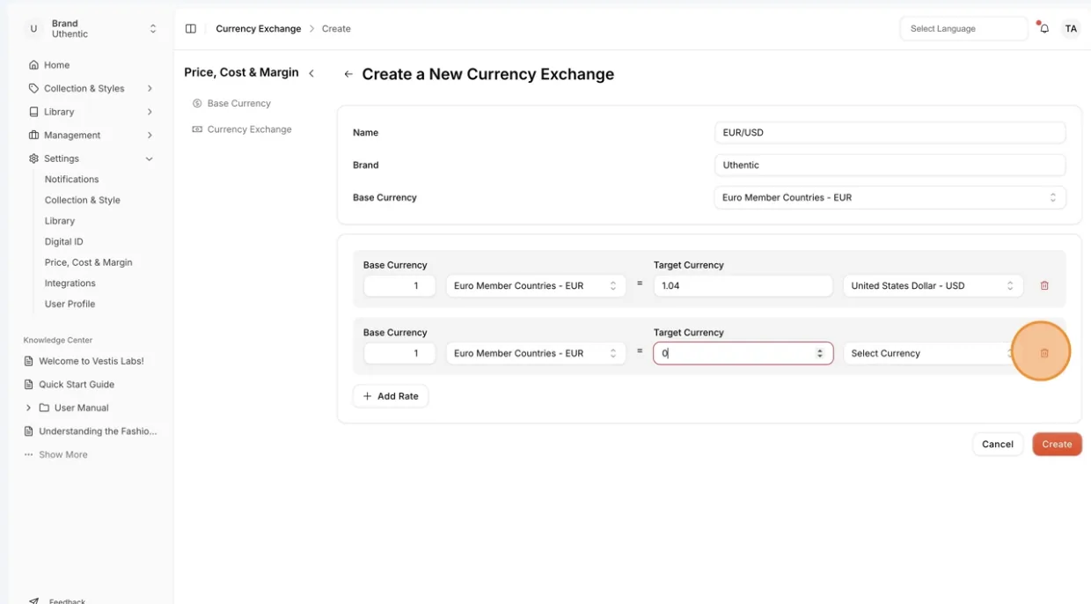The width and height of the screenshot is (1091, 604).
Task: Open the Select Language dropdown
Action: click(x=963, y=29)
